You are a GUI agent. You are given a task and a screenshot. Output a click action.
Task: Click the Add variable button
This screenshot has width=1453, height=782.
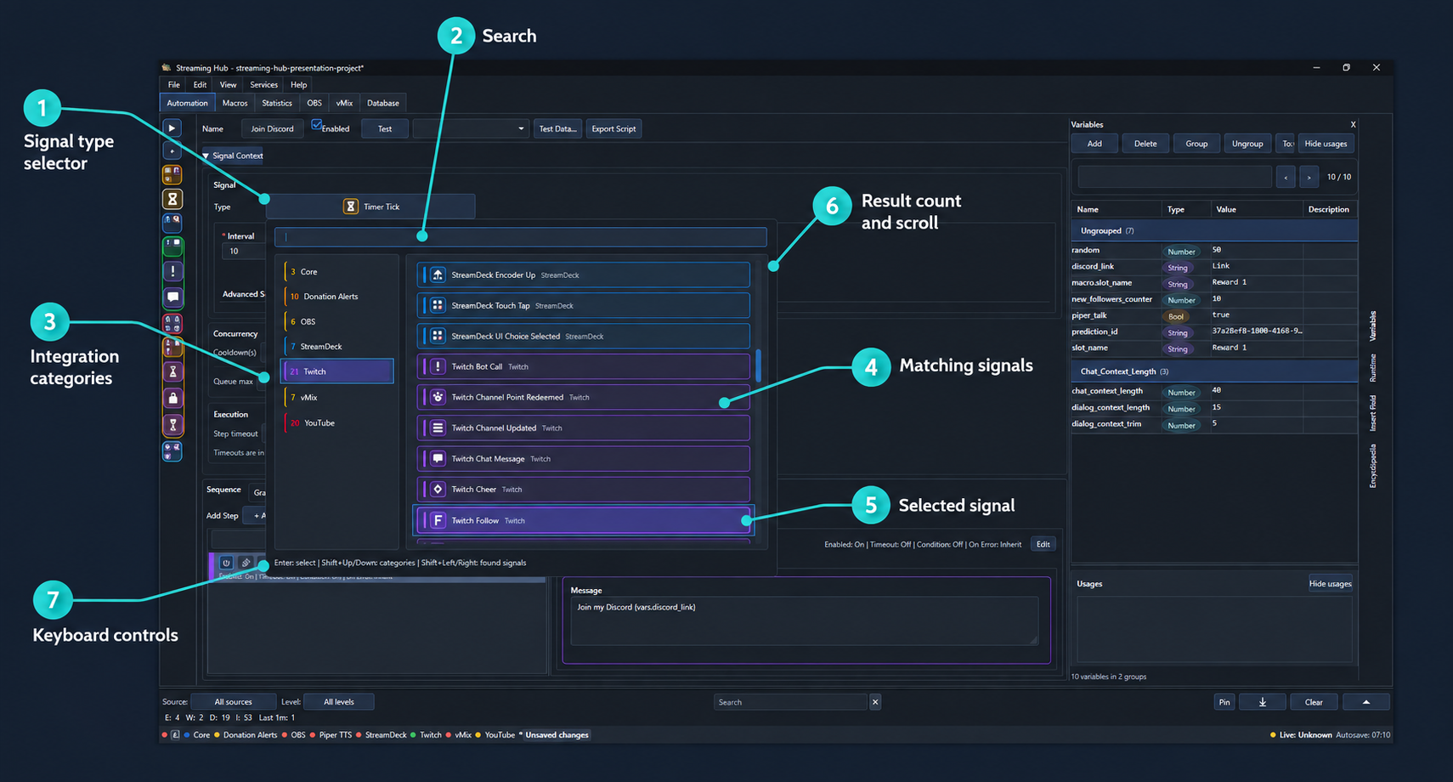1094,144
